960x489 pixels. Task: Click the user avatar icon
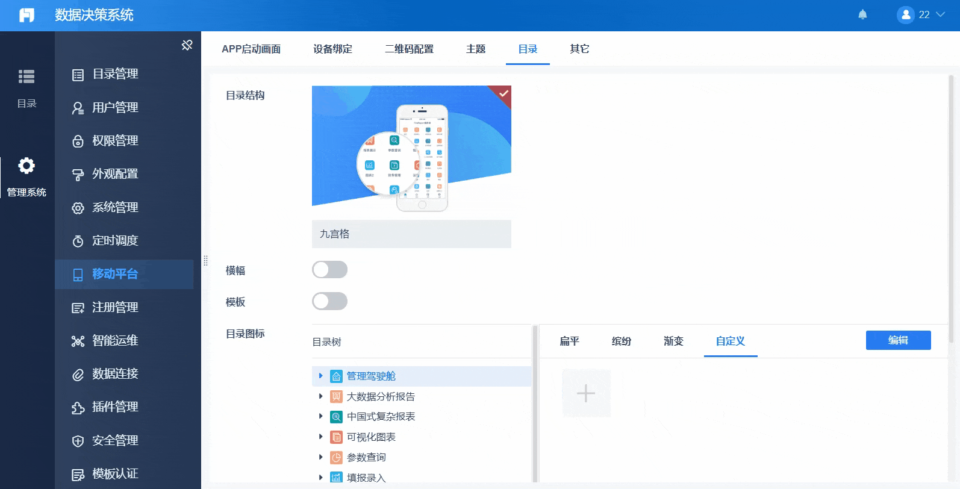[x=906, y=14]
